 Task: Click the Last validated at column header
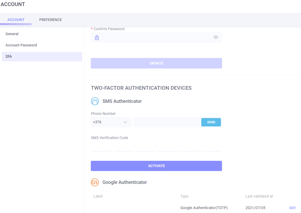click(259, 196)
